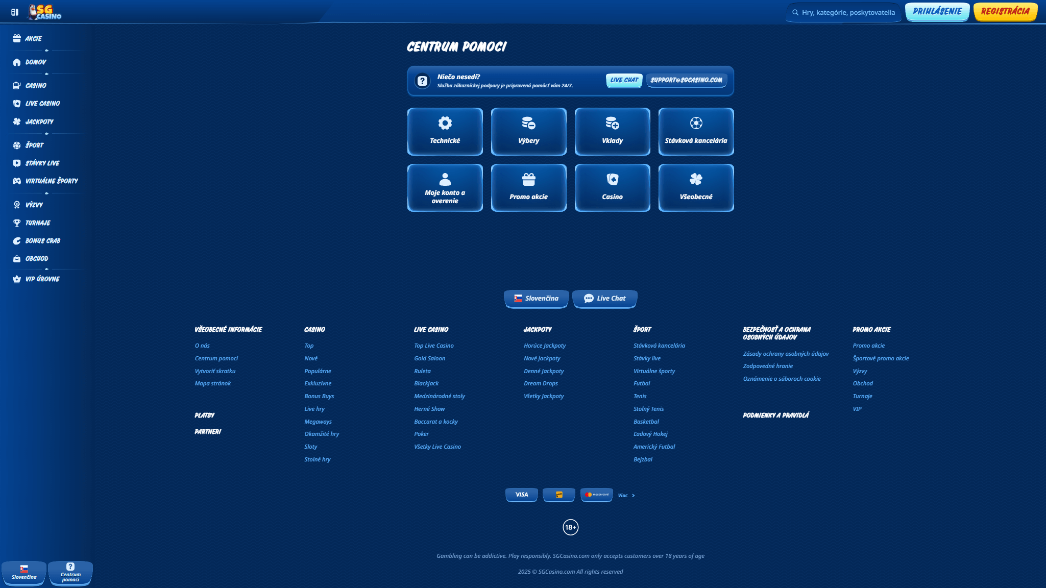The width and height of the screenshot is (1046, 588).
Task: Click Viac arrow next to Mastercard
Action: click(633, 495)
